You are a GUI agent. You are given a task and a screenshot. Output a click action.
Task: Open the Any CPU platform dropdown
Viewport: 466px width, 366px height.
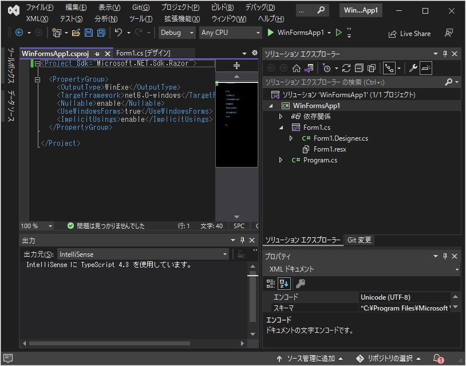(x=230, y=33)
